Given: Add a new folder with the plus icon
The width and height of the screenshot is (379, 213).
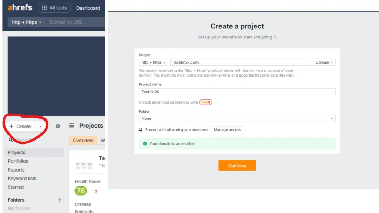Looking at the screenshot, I should click(x=60, y=200).
